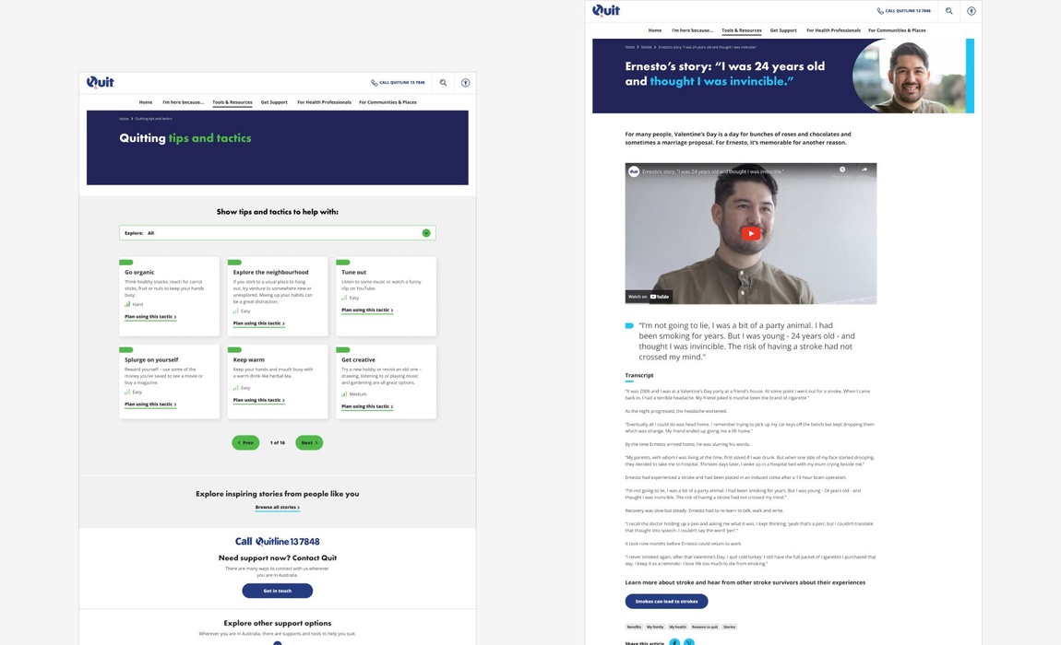
Task: Click the Quit logo on the tips page
Action: (x=101, y=82)
